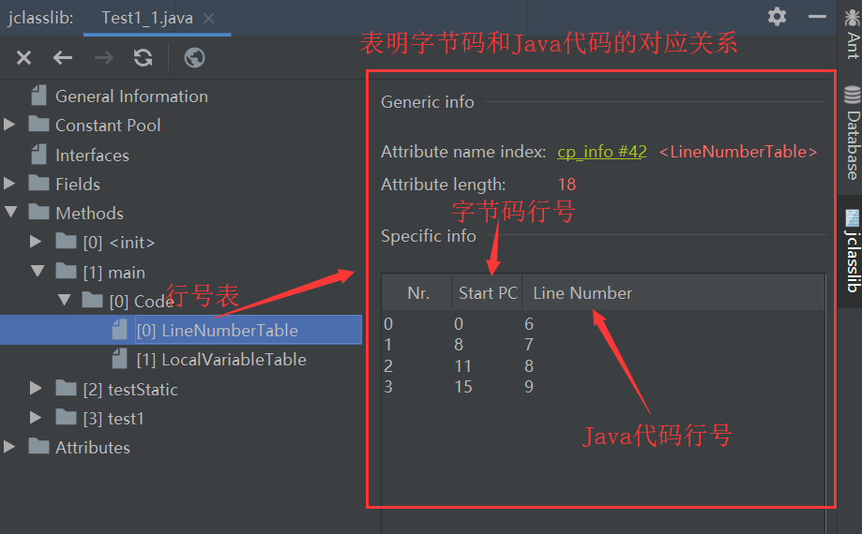Expand the Constant Pool node

[x=10, y=125]
